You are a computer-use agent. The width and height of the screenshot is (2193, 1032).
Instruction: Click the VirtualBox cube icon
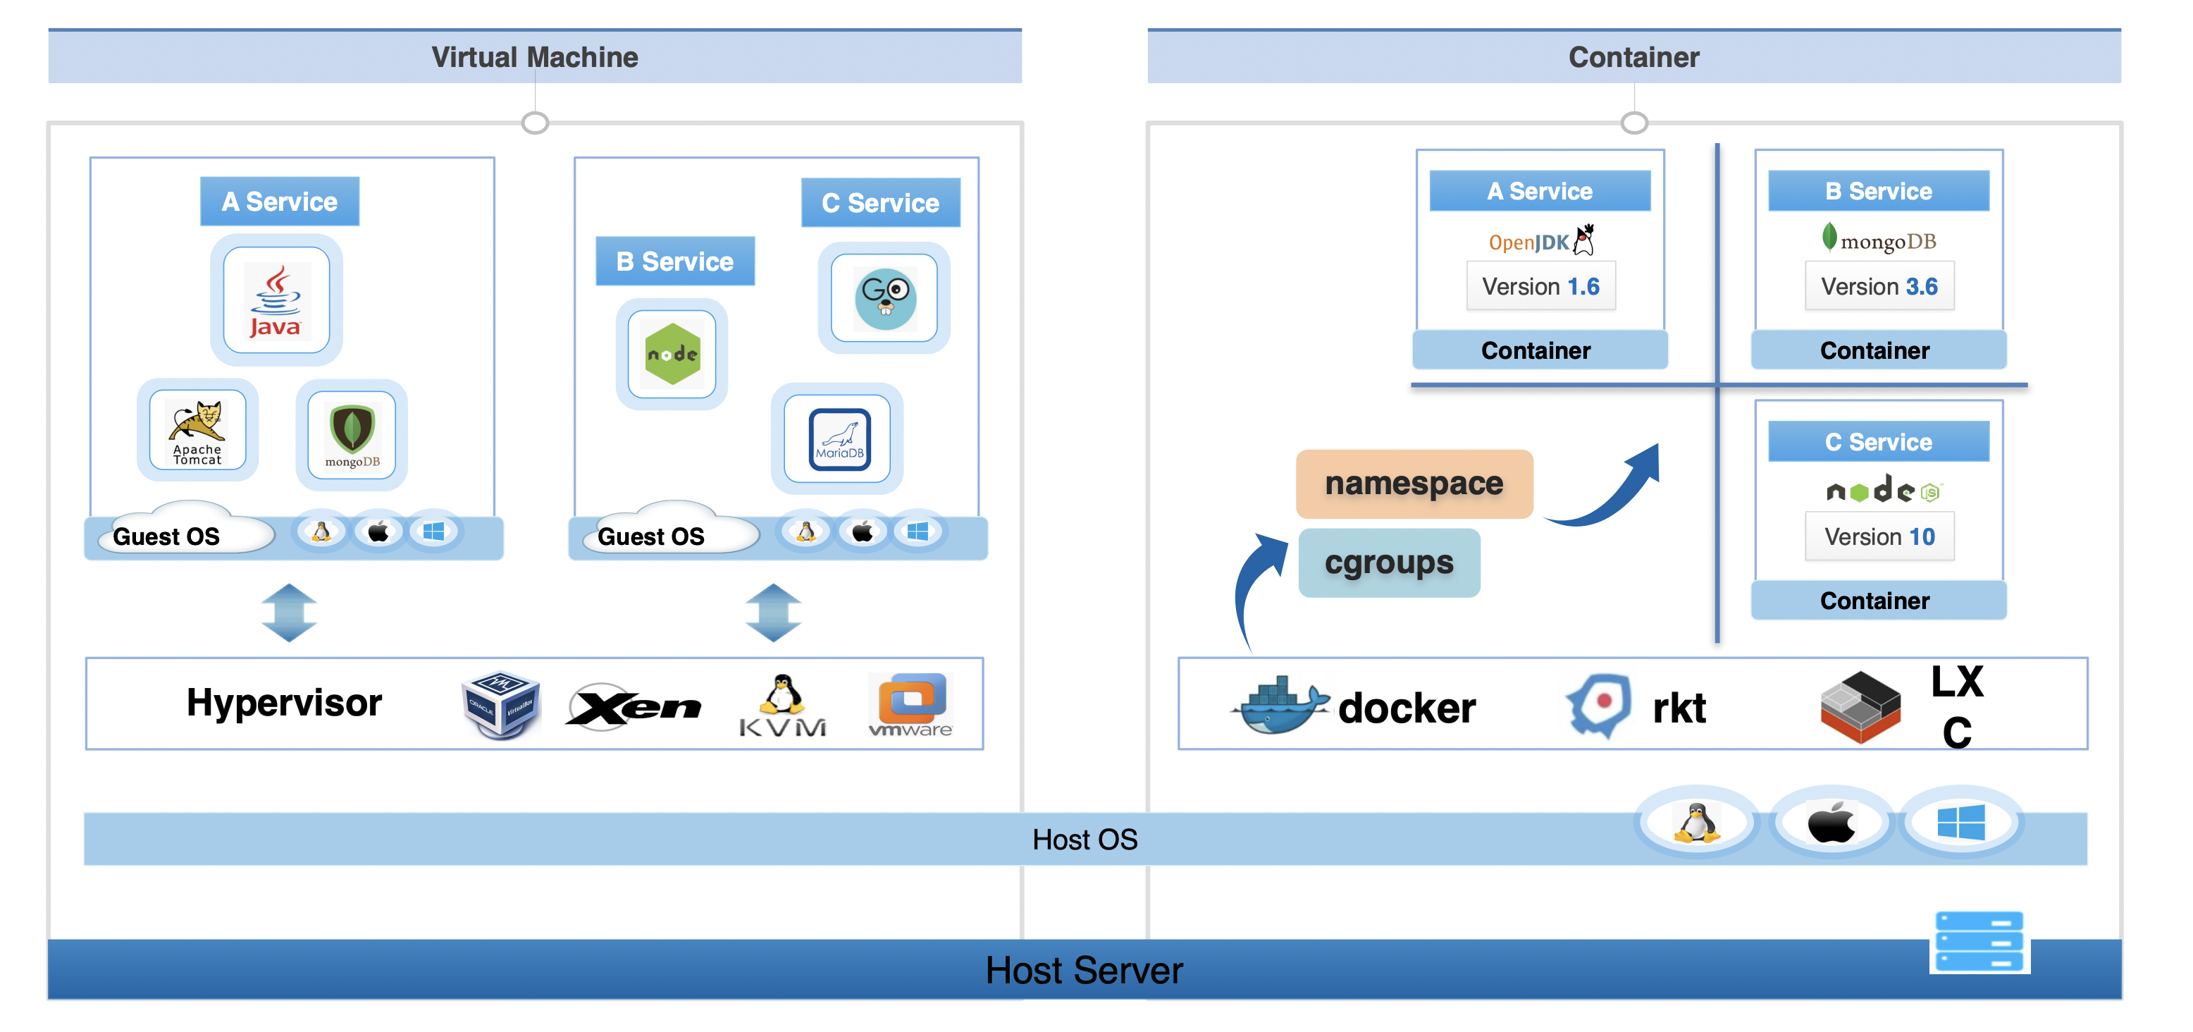500,704
